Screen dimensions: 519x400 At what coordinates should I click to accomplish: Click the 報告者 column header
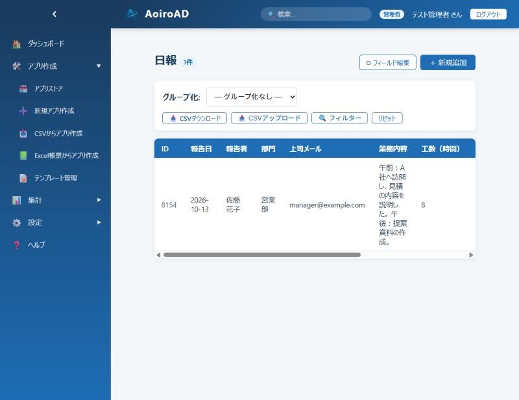[x=236, y=149]
